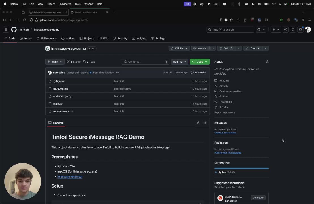Expand Star lists dropdown arrow

265,48
